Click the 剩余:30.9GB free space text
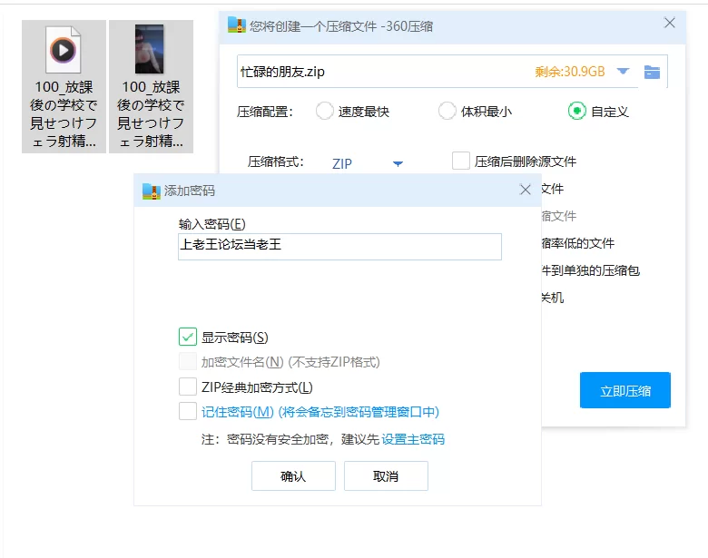This screenshot has width=708, height=558. click(570, 72)
